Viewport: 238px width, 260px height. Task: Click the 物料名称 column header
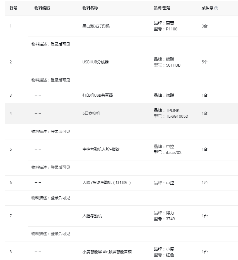pos(90,8)
